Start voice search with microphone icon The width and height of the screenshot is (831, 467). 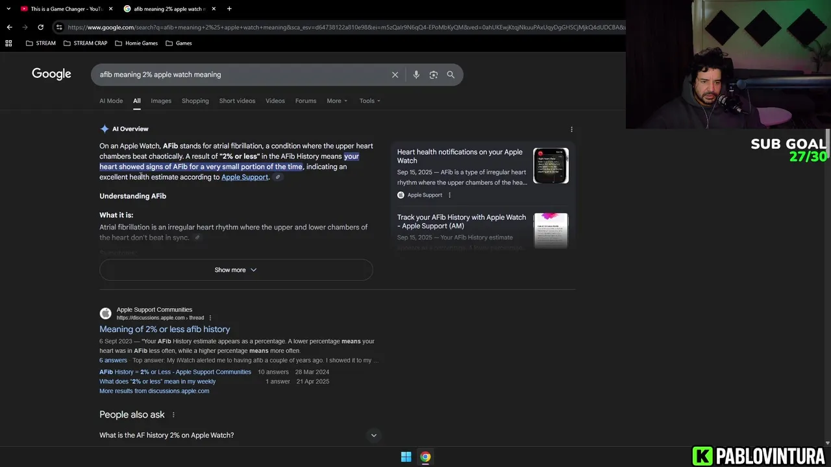[416, 75]
